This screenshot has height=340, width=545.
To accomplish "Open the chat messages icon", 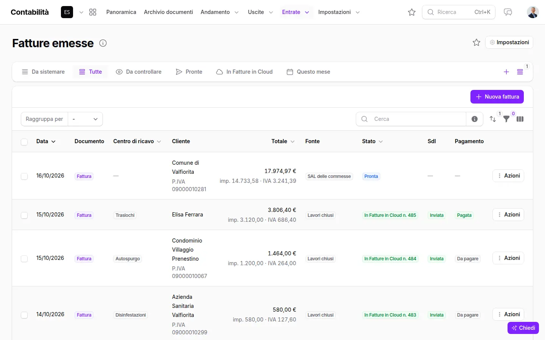I will tap(508, 12).
